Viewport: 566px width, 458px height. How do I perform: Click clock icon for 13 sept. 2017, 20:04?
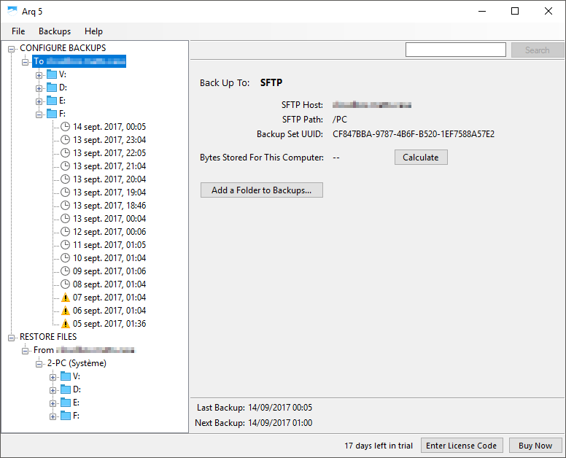pos(65,179)
